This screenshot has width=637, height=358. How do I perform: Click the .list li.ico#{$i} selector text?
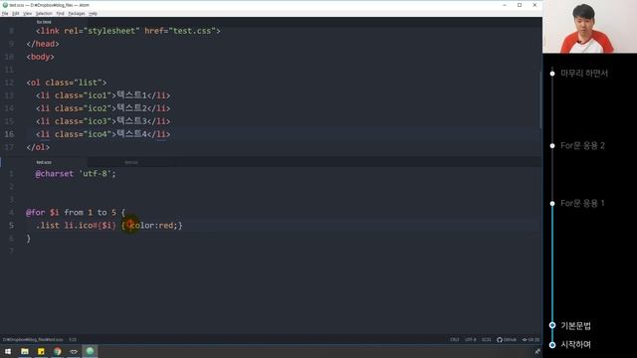click(x=76, y=226)
